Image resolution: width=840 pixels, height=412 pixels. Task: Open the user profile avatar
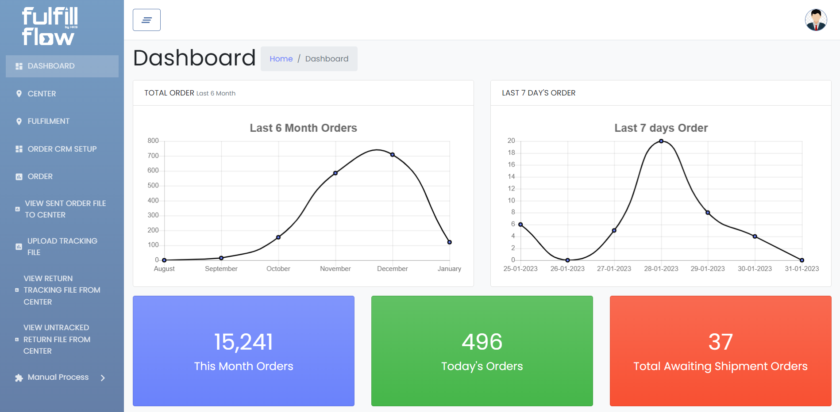tap(816, 20)
